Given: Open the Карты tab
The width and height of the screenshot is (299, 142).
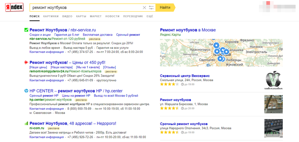Looking at the screenshot, I should point(81,16).
